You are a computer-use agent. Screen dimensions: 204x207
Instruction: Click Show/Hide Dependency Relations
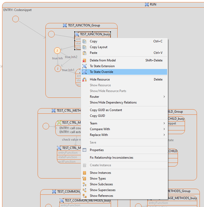[113, 102]
